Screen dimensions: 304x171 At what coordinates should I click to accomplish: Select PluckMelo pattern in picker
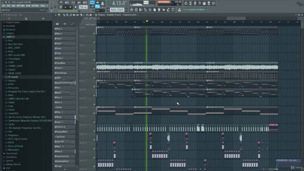point(65,63)
